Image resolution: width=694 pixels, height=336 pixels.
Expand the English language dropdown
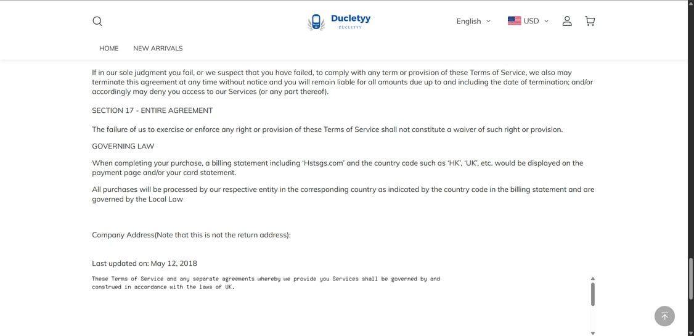click(x=473, y=21)
